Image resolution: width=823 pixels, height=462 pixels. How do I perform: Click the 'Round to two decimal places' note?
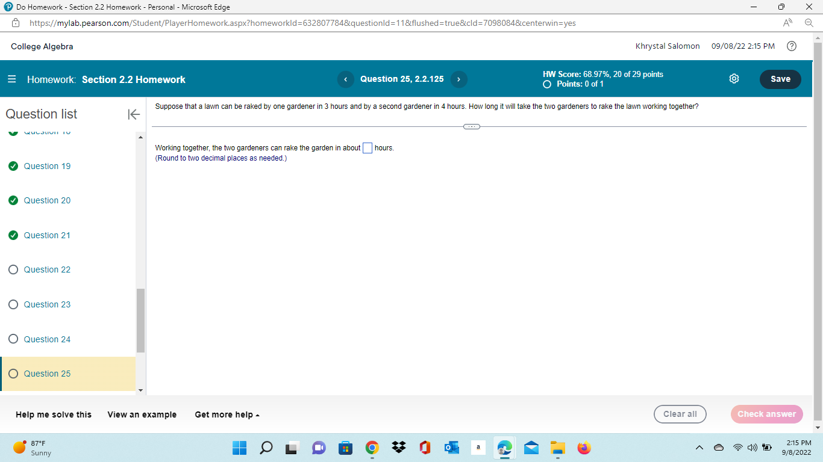(221, 158)
